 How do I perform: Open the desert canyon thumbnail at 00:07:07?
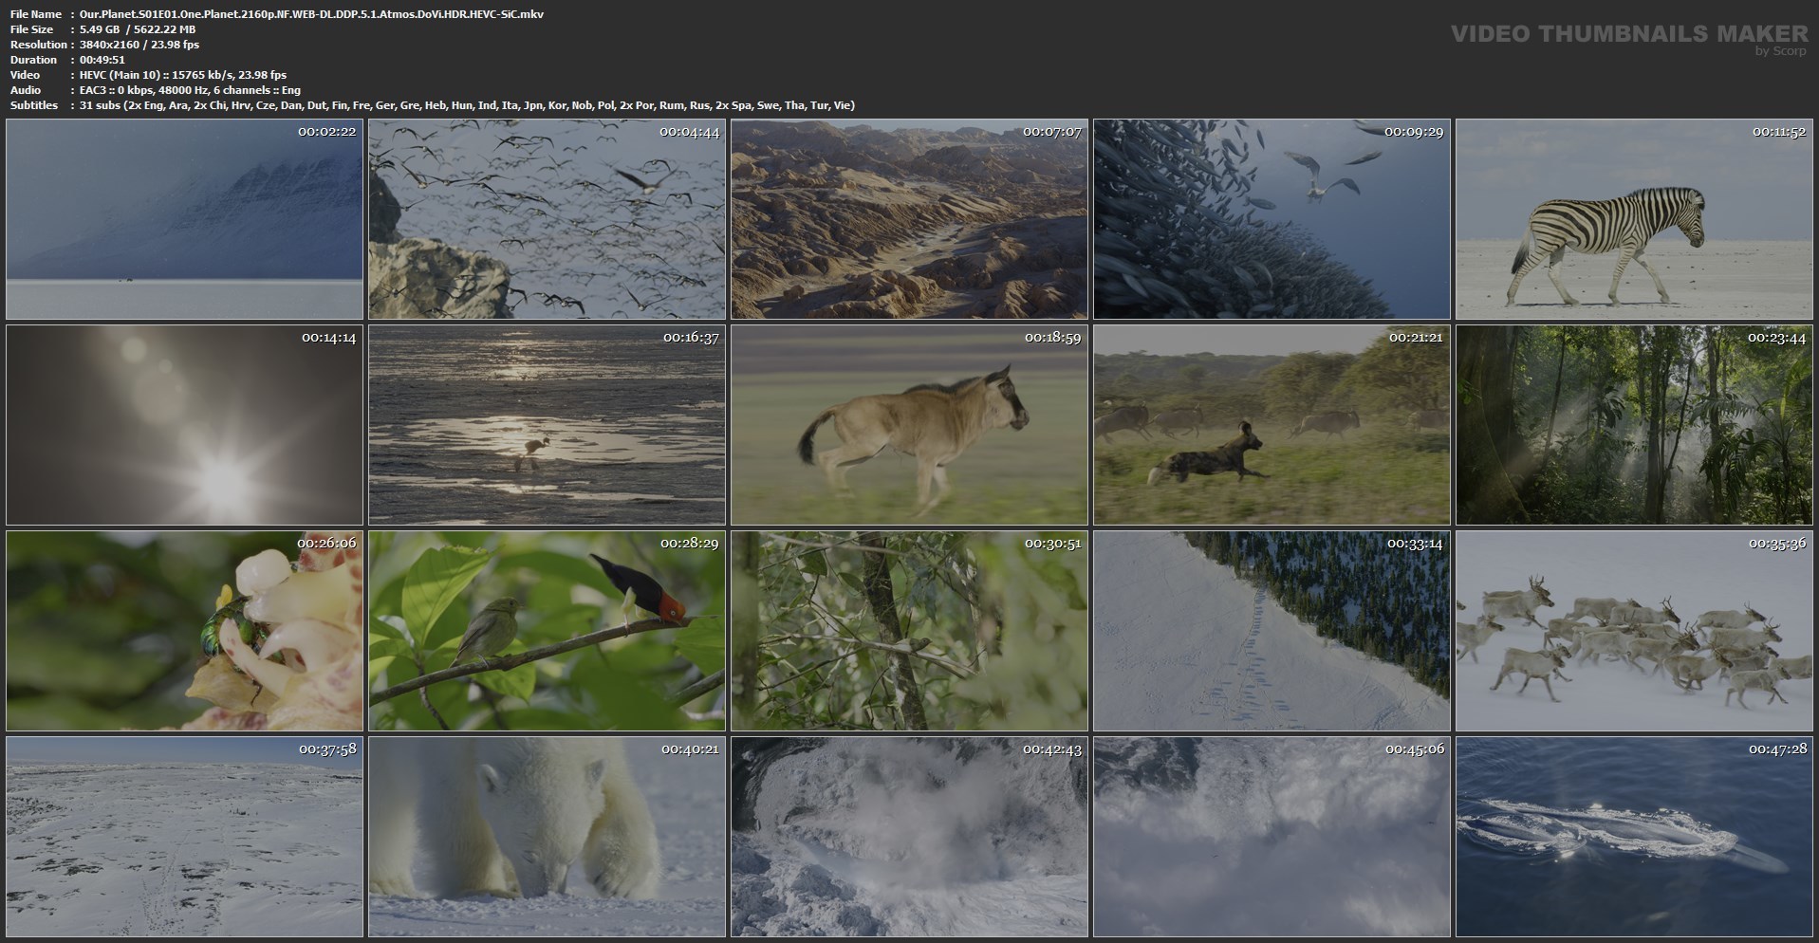click(909, 219)
